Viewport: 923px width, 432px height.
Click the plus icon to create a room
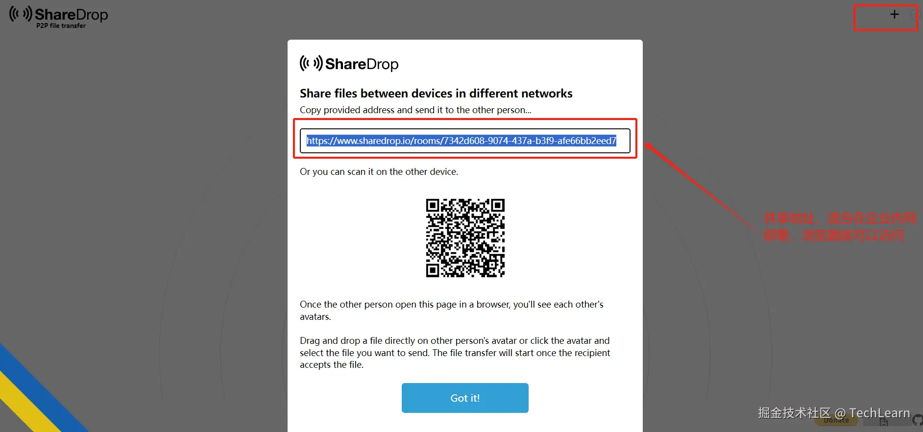(x=895, y=15)
